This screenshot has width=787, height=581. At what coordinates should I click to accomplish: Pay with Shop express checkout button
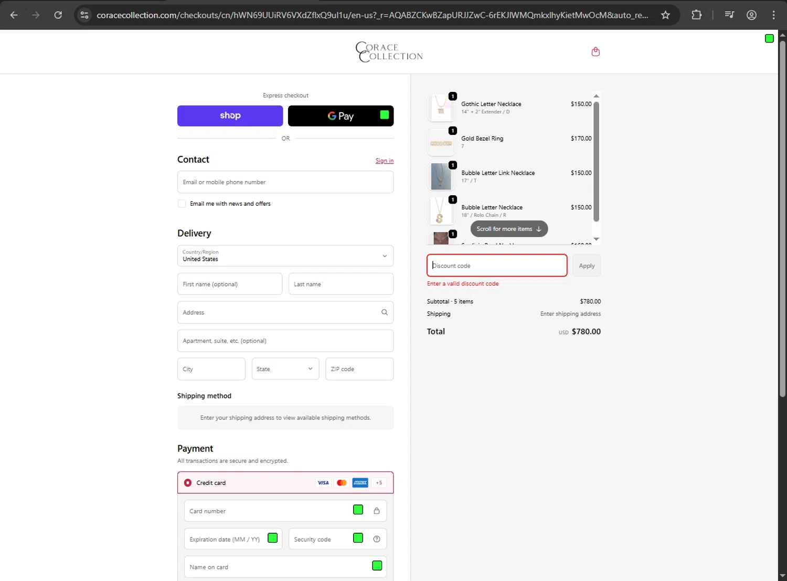click(230, 116)
